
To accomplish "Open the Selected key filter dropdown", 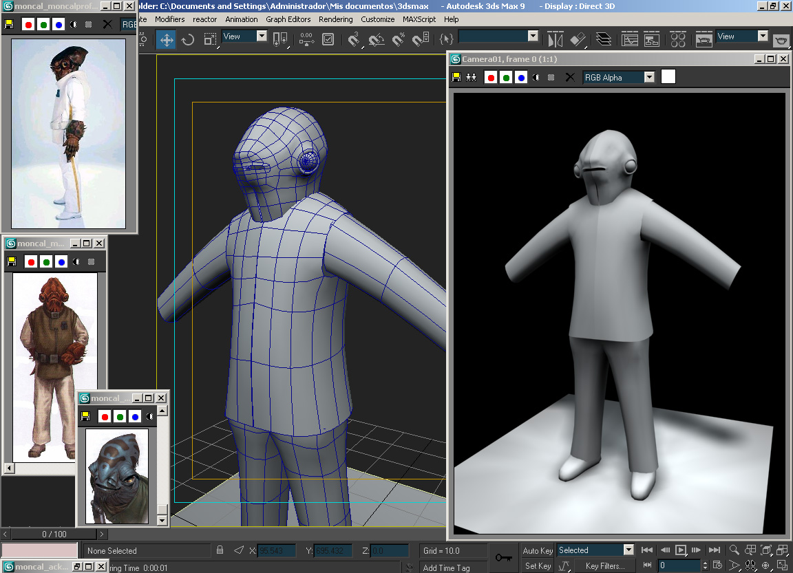I will pos(628,550).
